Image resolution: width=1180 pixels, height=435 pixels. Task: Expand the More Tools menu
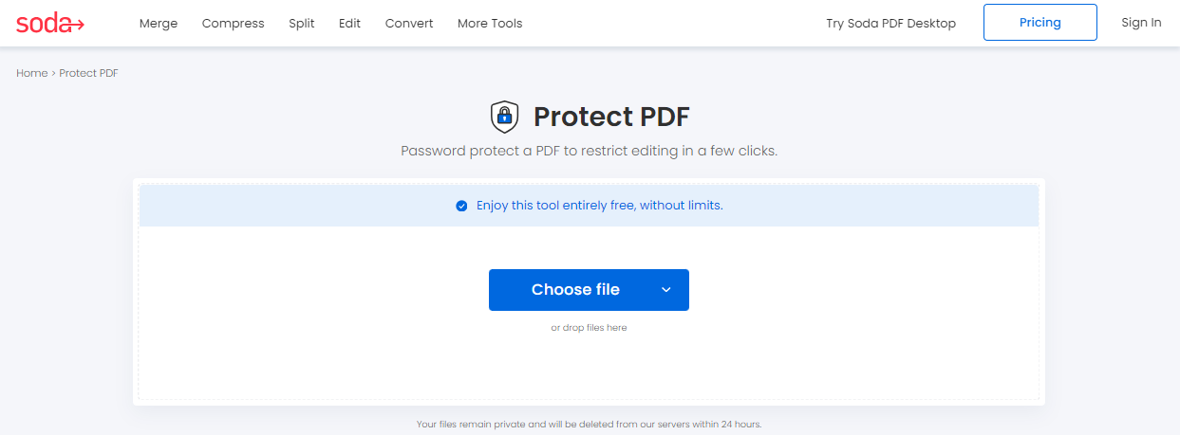(x=490, y=23)
